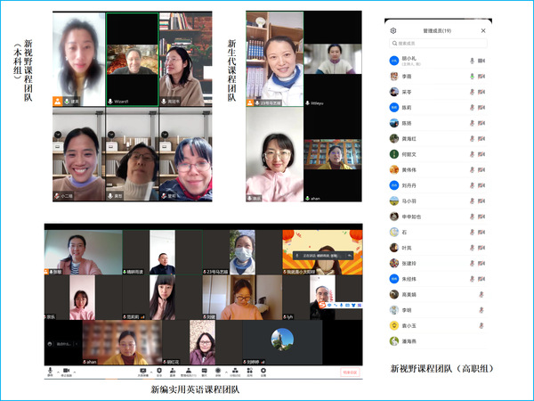Close the member management panel
The height and width of the screenshot is (401, 534).
[x=484, y=29]
